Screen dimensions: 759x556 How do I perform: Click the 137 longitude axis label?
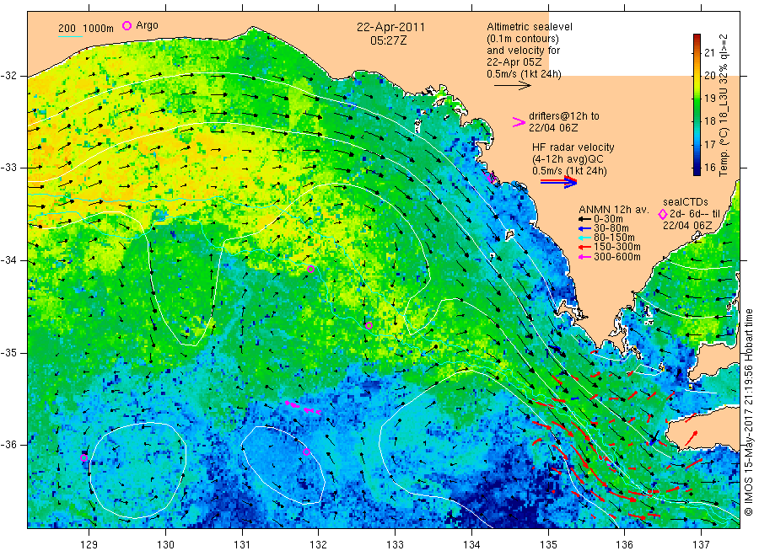[x=702, y=545]
